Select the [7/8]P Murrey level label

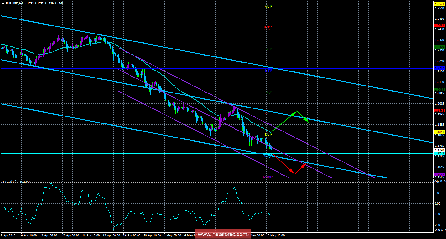(x=268, y=6)
